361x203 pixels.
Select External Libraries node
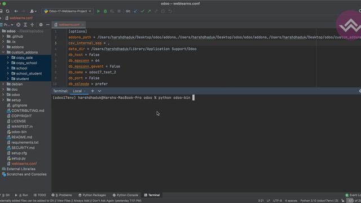coord(21,169)
